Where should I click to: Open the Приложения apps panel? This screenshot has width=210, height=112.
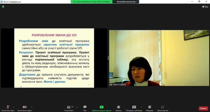coord(162,108)
